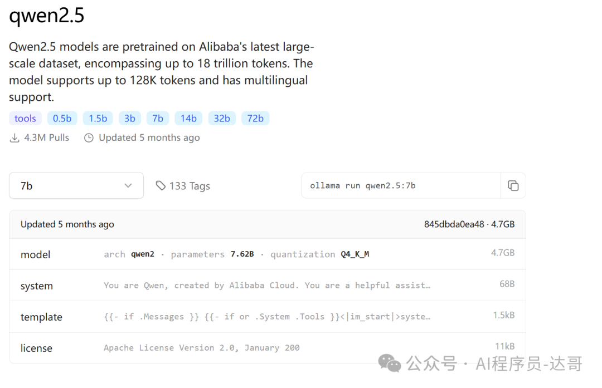Click the clock icon beside Updated
The width and height of the screenshot is (602, 388).
pos(89,138)
